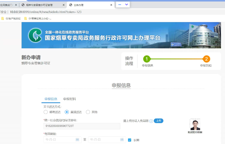The image size is (225, 144).
Task: Click the 上传 upload button
Action: pos(158,121)
